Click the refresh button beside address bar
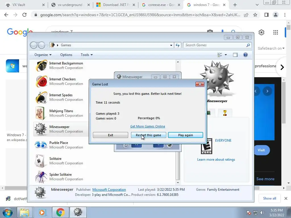Image resolution: width=291 pixels, height=218 pixels. (178, 45)
